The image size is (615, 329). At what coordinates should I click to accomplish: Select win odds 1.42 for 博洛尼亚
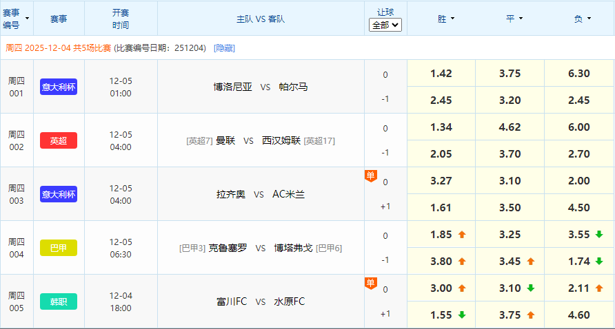(x=441, y=74)
